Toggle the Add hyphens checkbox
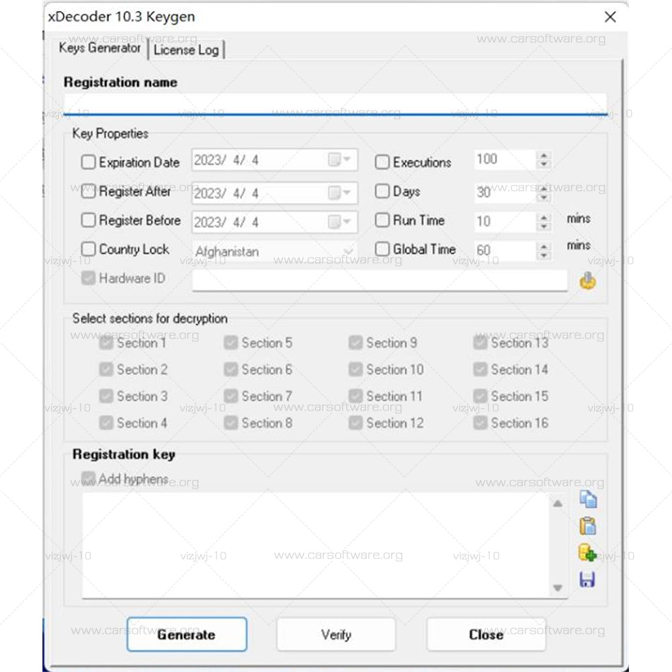The image size is (672, 672). pyautogui.click(x=88, y=478)
